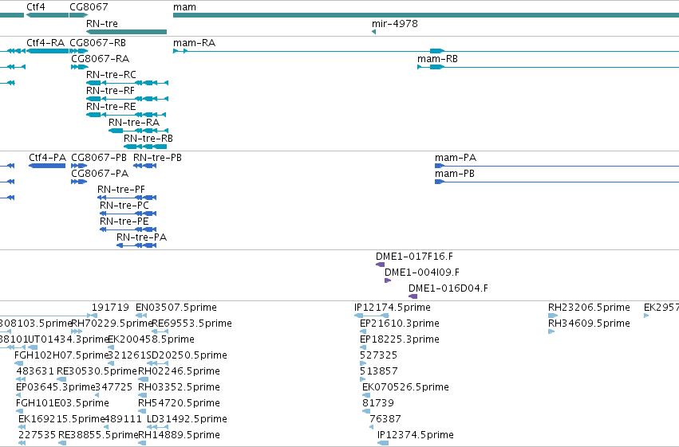Click the RH02246.5prime EST label
This screenshot has height=447, width=679.
(x=179, y=371)
